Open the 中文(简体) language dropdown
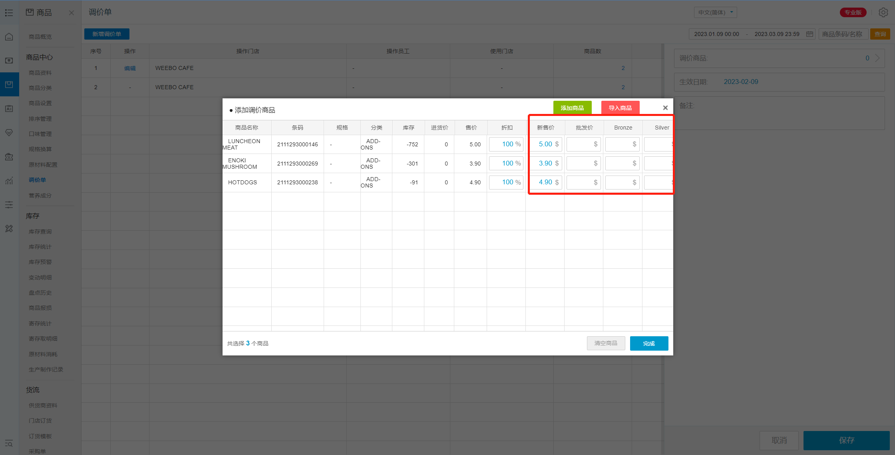This screenshot has width=895, height=455. pos(715,12)
